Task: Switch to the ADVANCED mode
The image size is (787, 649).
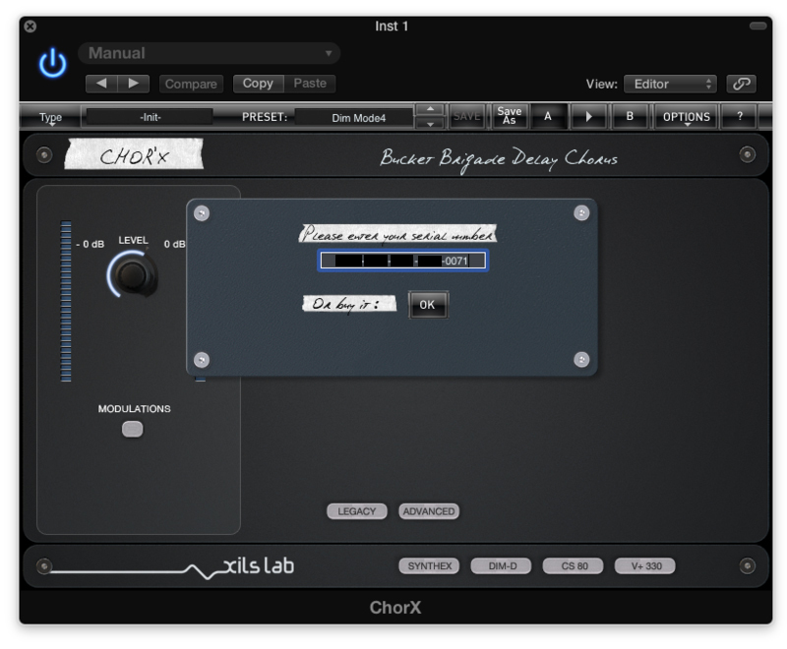Action: pos(429,511)
